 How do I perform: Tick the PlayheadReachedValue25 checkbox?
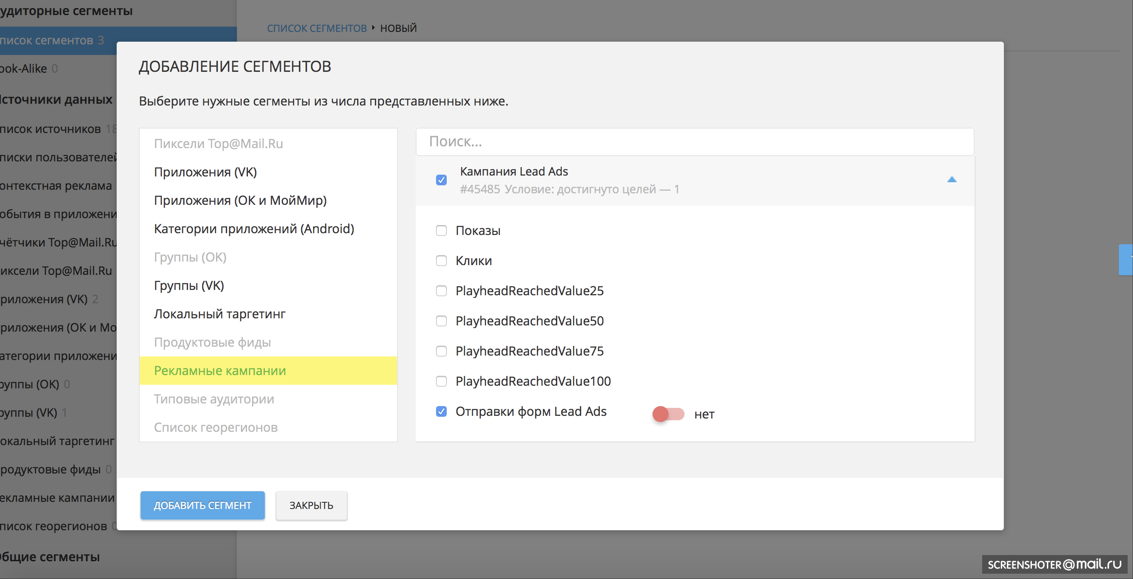pos(441,291)
